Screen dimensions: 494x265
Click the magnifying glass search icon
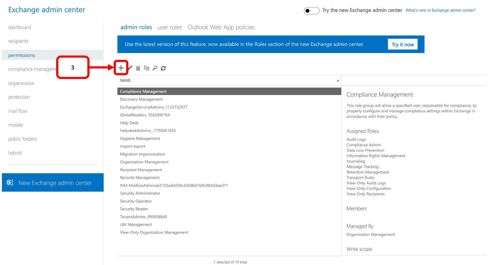(155, 68)
